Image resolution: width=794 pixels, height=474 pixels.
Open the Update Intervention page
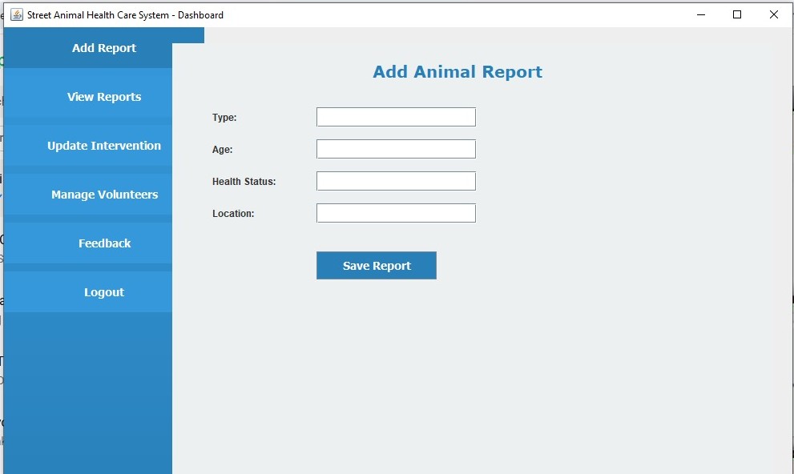click(103, 145)
